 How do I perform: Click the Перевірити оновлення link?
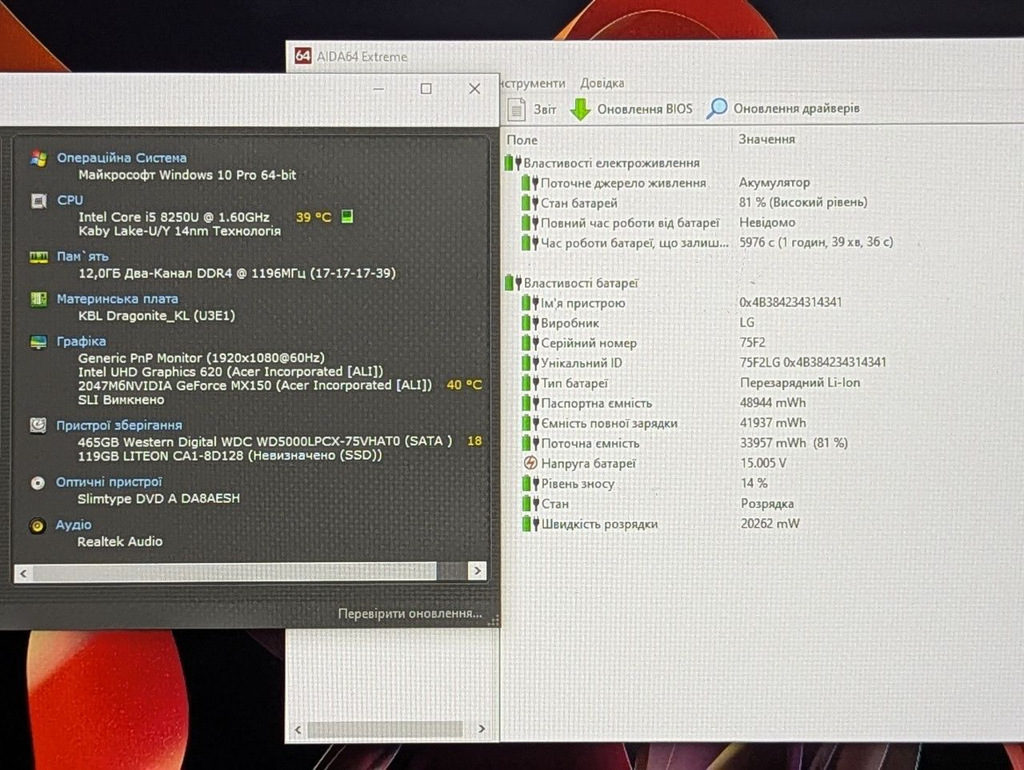[410, 613]
